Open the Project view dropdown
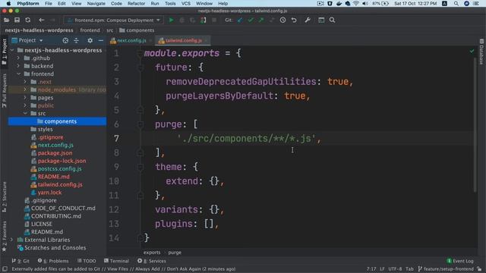The width and height of the screenshot is (486, 273). click(x=27, y=40)
